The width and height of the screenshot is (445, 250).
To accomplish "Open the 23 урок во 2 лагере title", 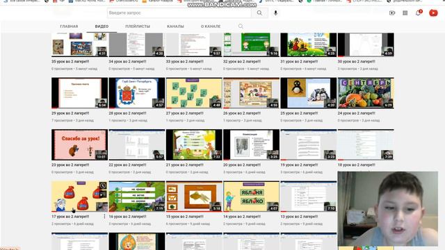I will (70, 165).
